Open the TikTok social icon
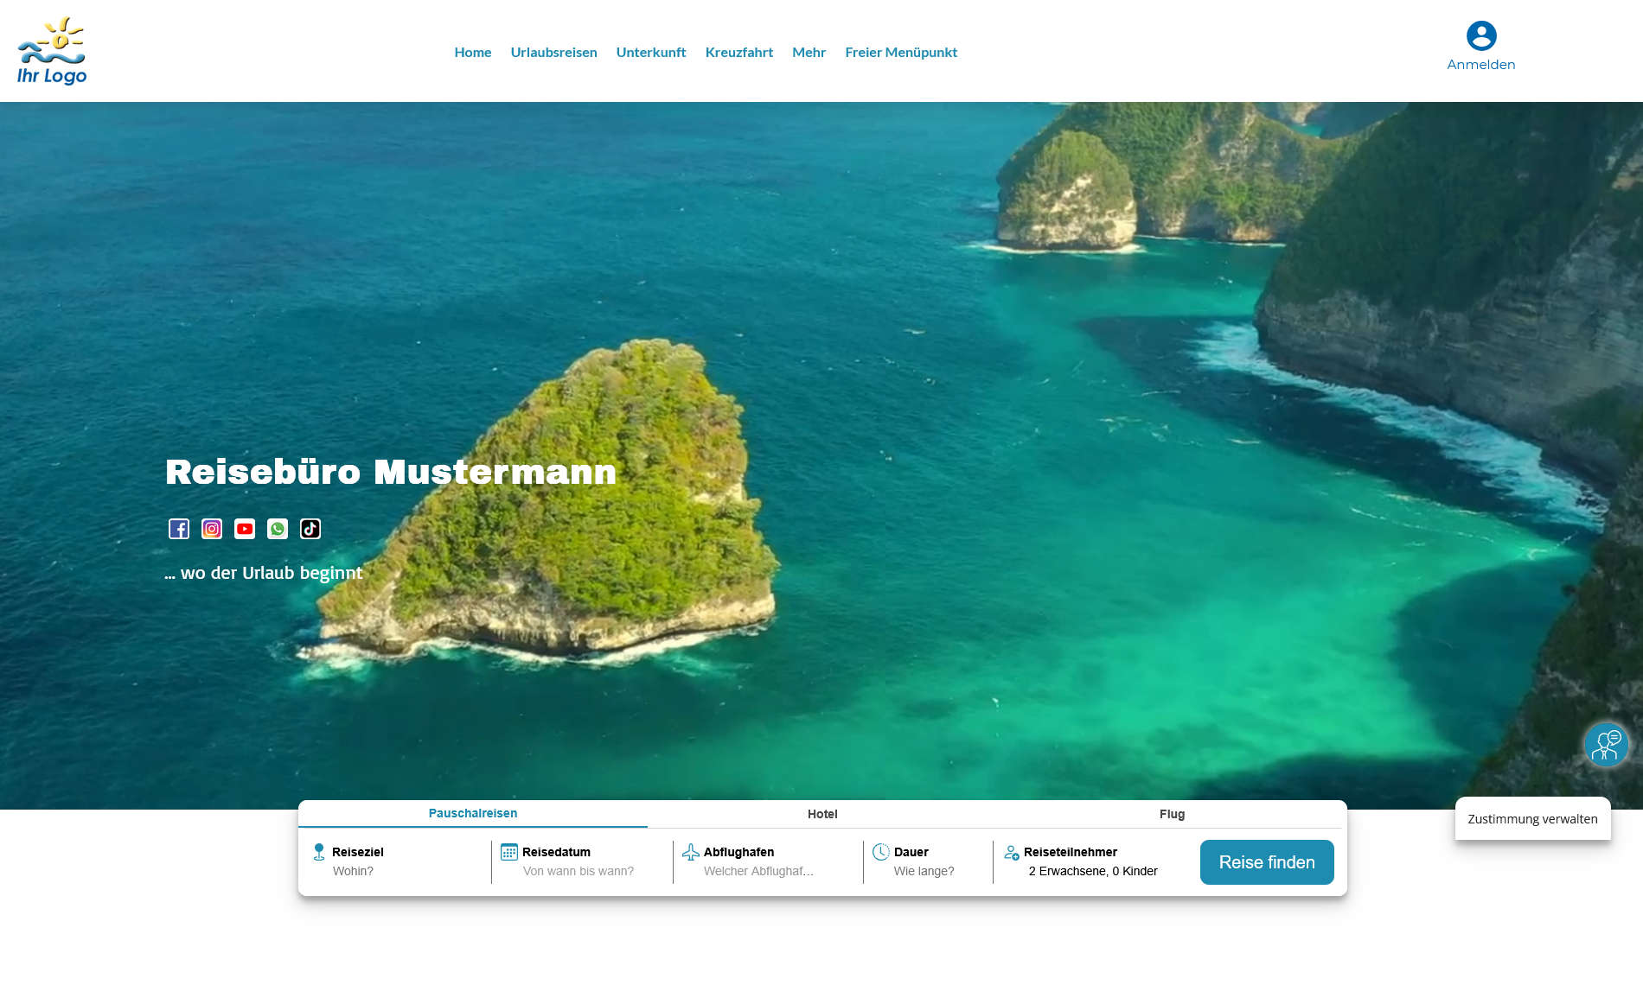 310,529
